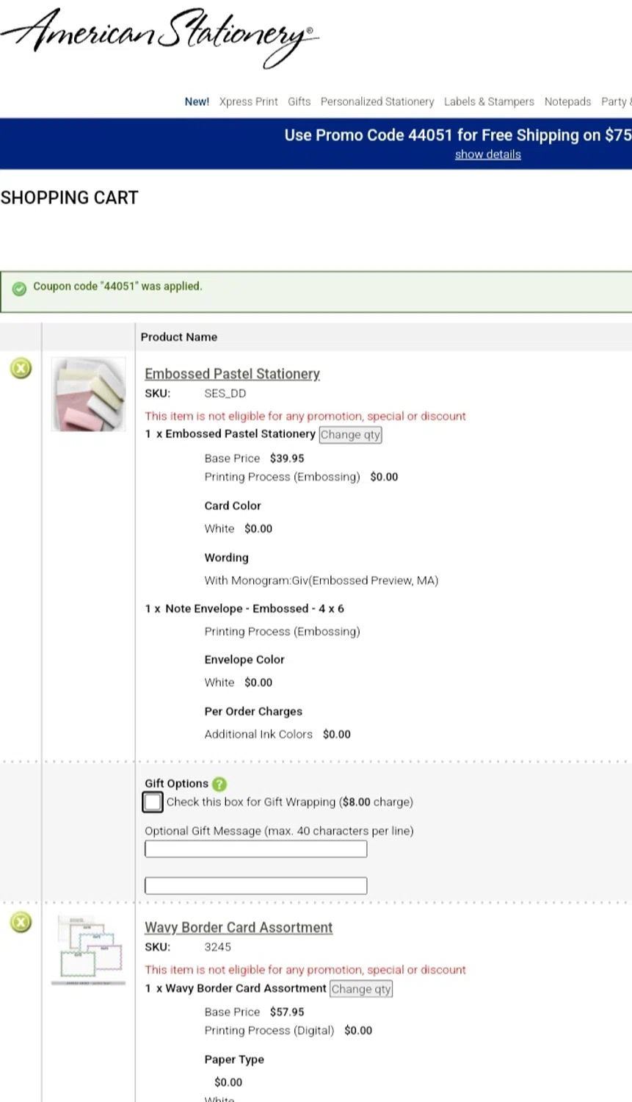Click show details promo link
The width and height of the screenshot is (632, 1102).
coord(488,154)
